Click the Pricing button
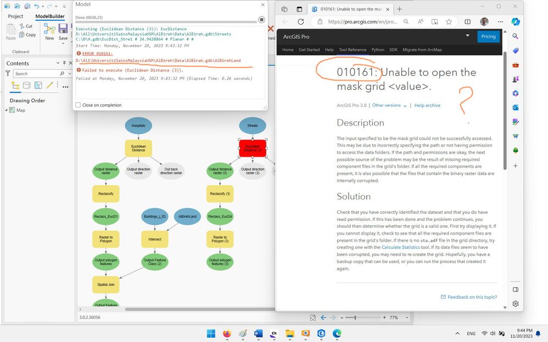This screenshot has height=342, width=548. pos(488,36)
